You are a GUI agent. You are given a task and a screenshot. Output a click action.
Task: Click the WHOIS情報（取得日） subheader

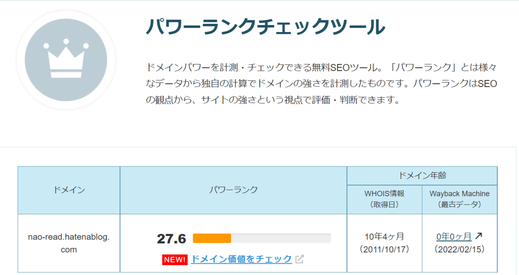pyautogui.click(x=384, y=199)
